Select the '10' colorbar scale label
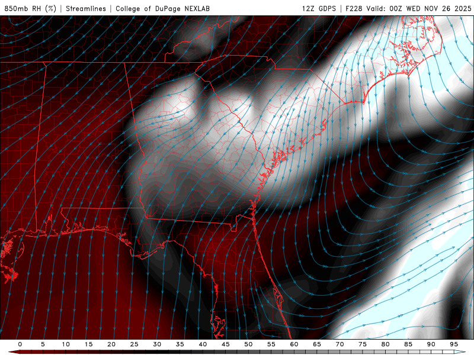Screen dimensions: 474x355 (x=66, y=344)
